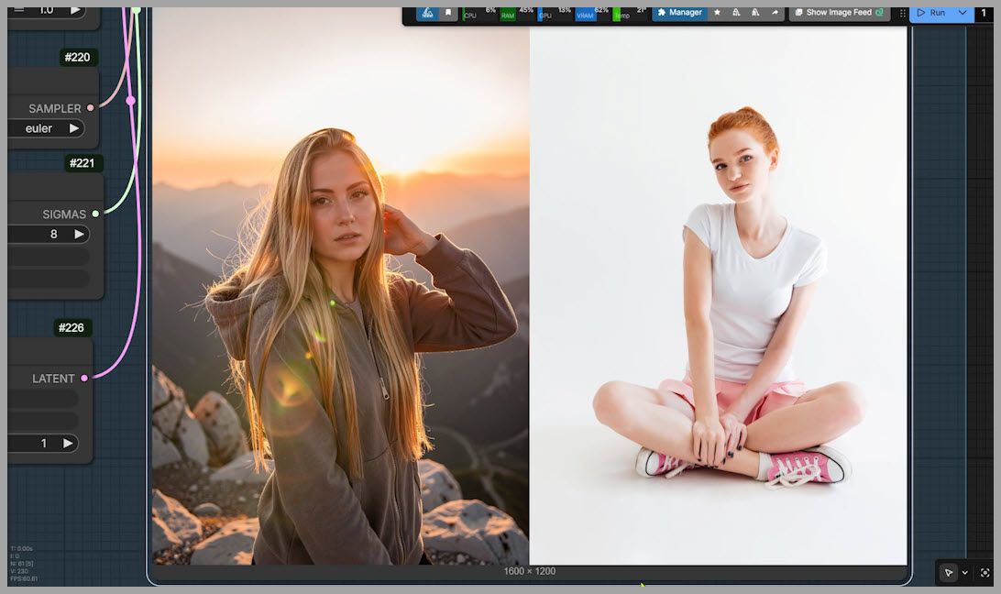Click the star favorites icon in the toolbar
The image size is (1001, 594).
tap(717, 13)
